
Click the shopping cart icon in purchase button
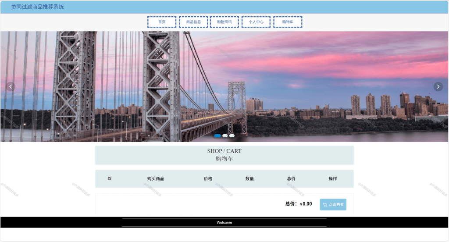point(325,204)
